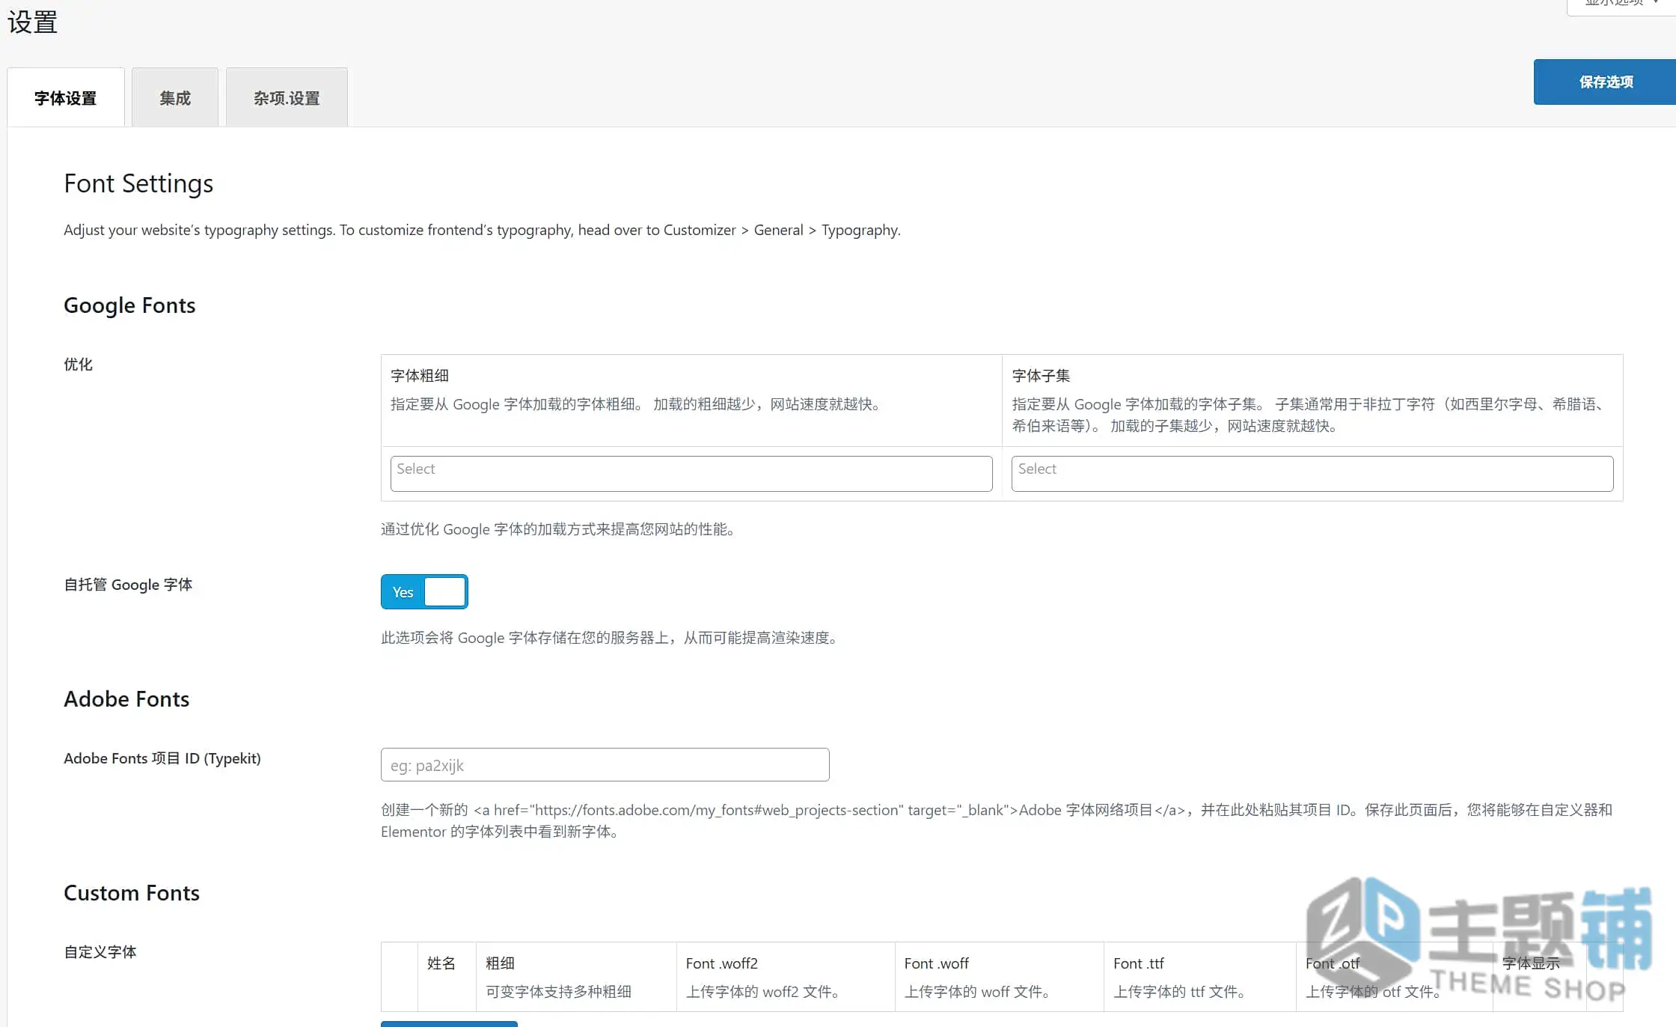1676x1027 pixels.
Task: Click the 姓名 column header
Action: 441,963
